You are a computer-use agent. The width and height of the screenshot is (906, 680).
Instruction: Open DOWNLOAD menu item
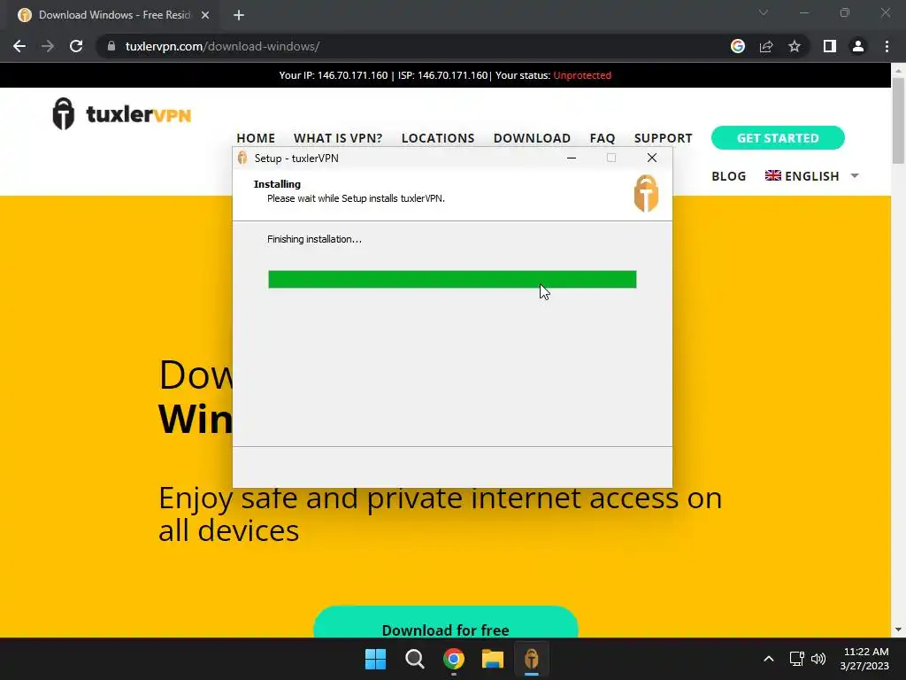(532, 138)
